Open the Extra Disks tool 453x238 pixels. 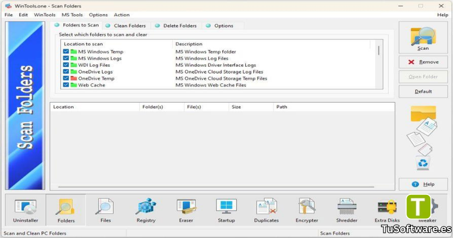click(387, 211)
